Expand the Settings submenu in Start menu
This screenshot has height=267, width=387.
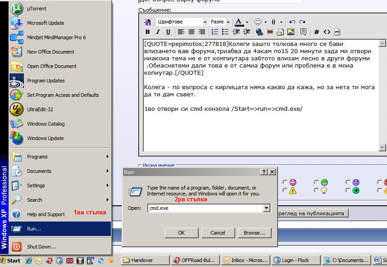(60, 186)
